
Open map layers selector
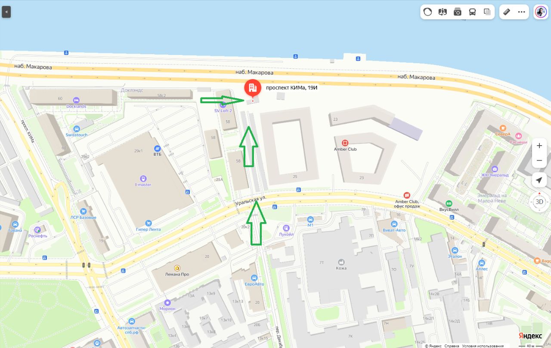pos(487,12)
